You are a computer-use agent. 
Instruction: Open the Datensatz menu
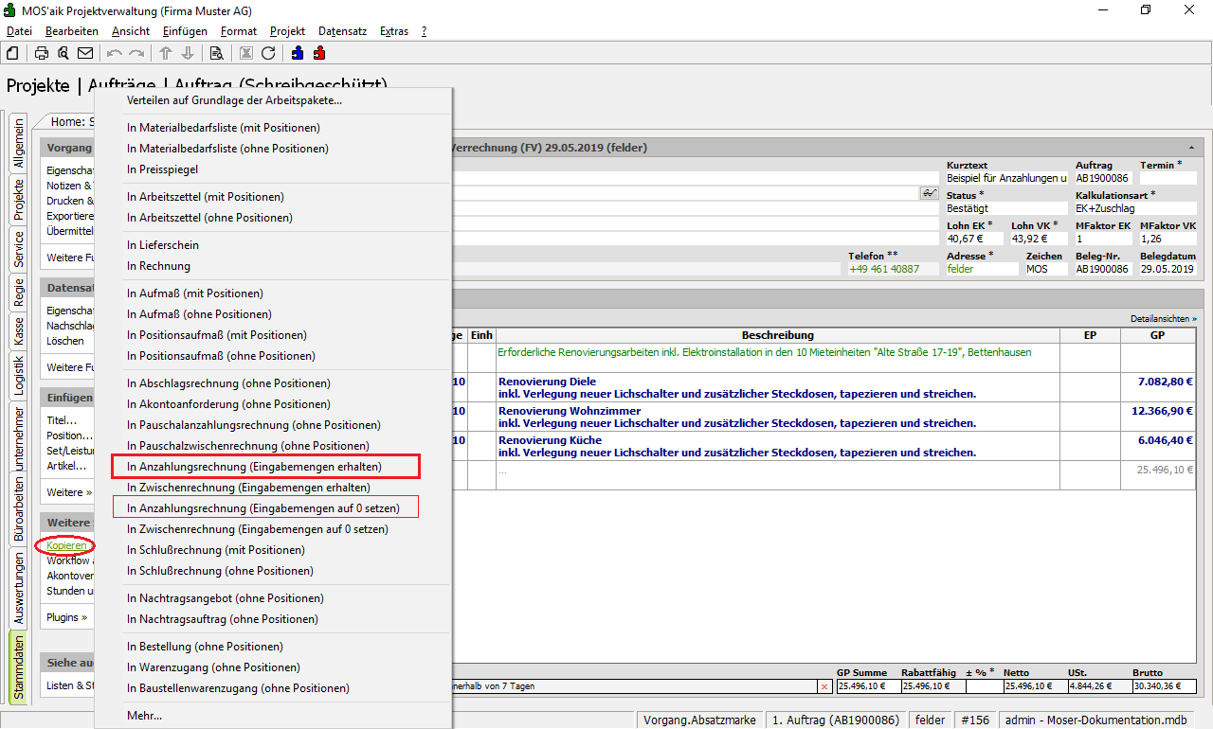[342, 31]
